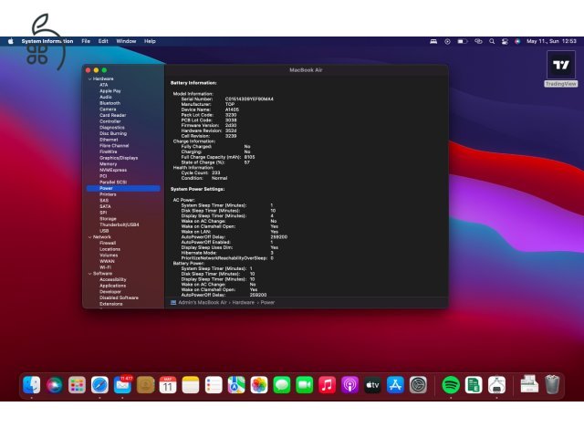Open Music from the dock

[x=328, y=385]
